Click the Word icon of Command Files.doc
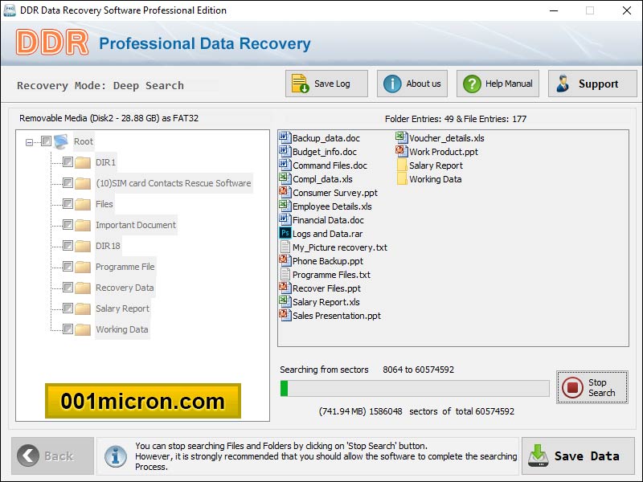The width and height of the screenshot is (643, 482). (285, 165)
